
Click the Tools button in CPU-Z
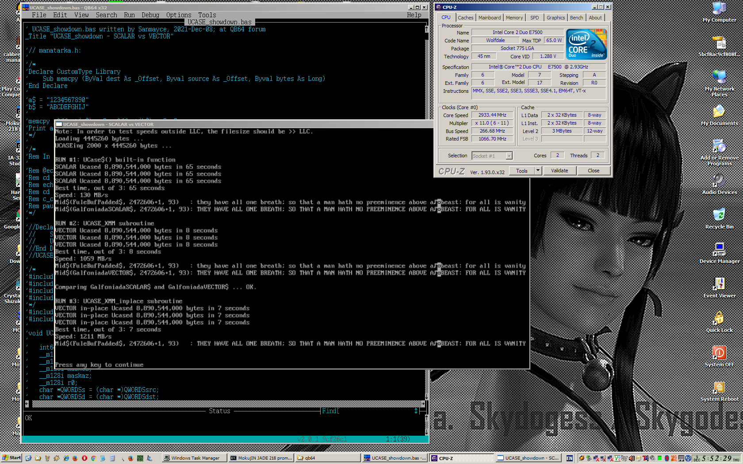522,171
